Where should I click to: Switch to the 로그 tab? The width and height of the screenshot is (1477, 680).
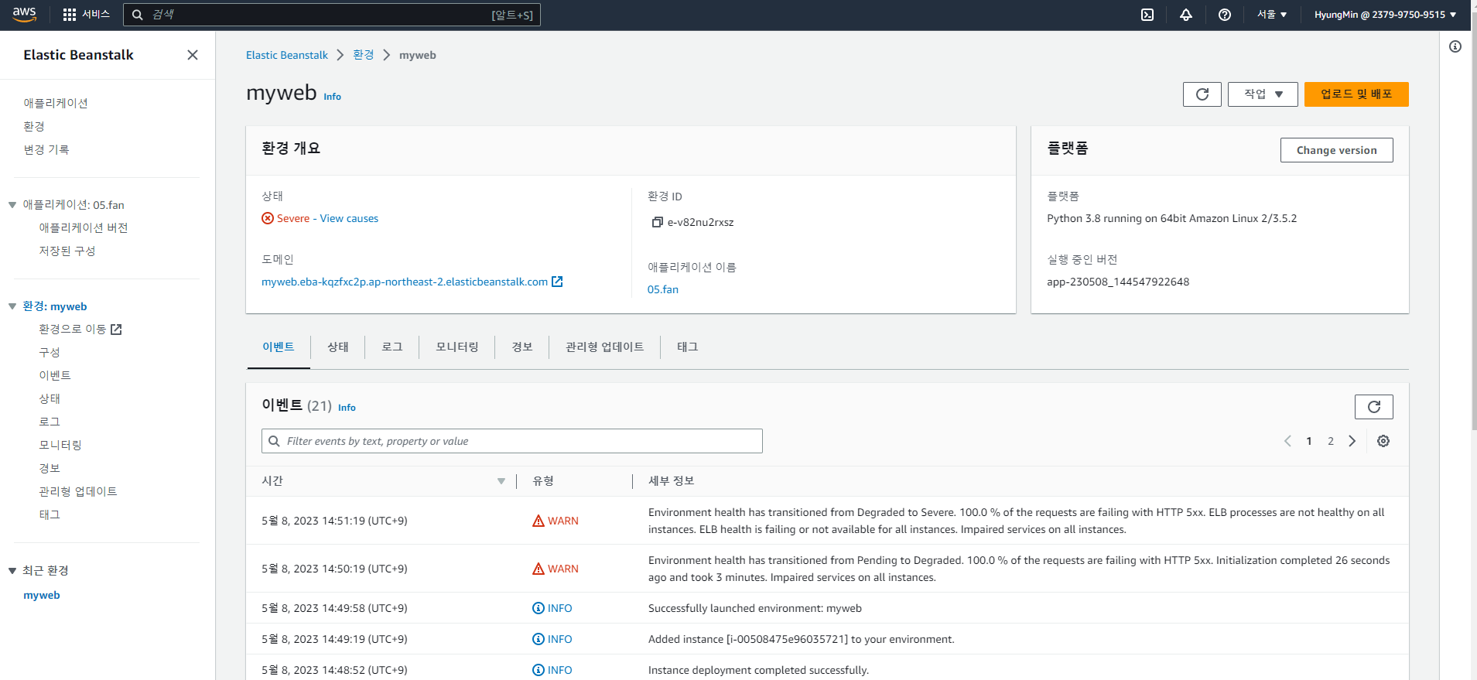[392, 347]
